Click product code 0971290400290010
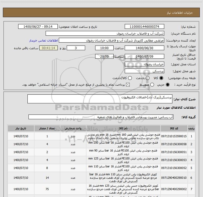Screen dimensions: 203x197 click(x=174, y=178)
